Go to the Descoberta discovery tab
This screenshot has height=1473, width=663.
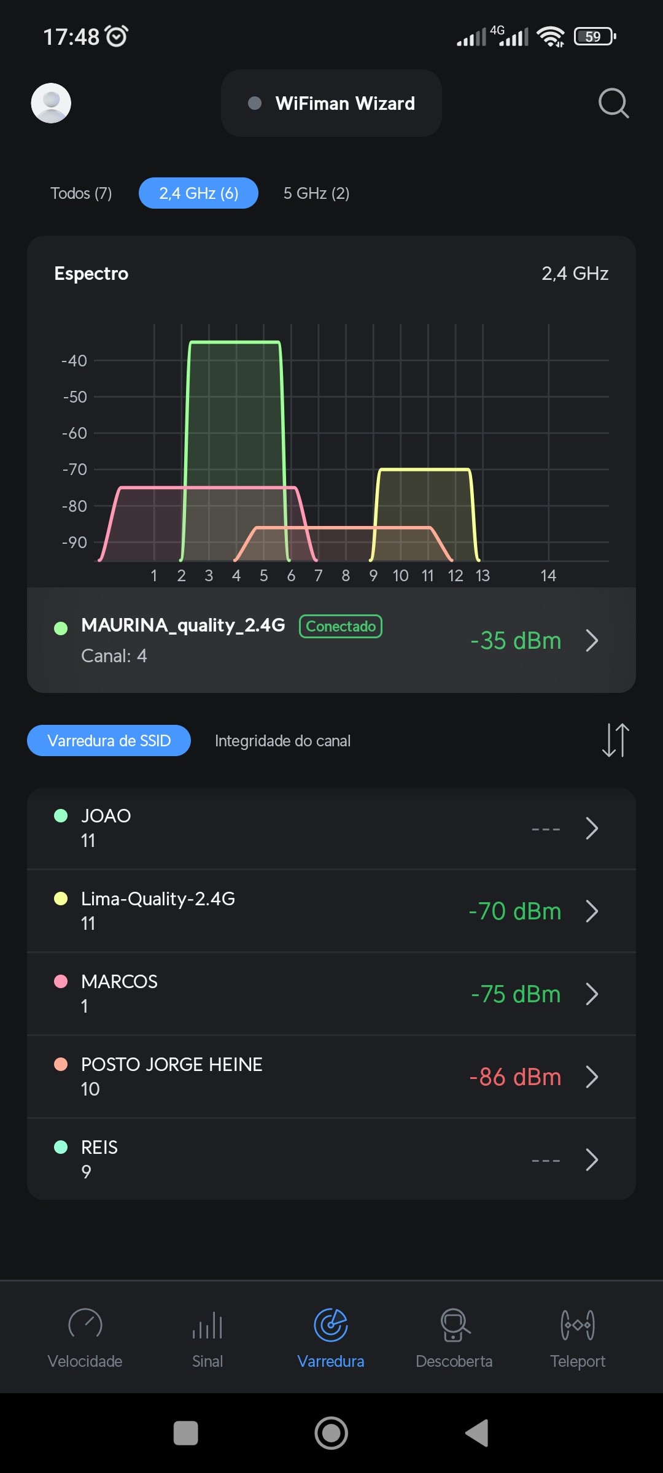(x=454, y=1338)
